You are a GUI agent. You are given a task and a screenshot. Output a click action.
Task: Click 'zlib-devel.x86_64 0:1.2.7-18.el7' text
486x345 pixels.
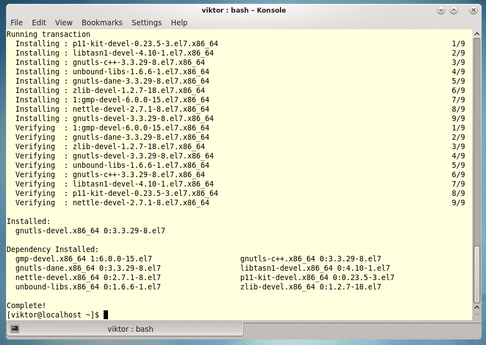tap(311, 287)
